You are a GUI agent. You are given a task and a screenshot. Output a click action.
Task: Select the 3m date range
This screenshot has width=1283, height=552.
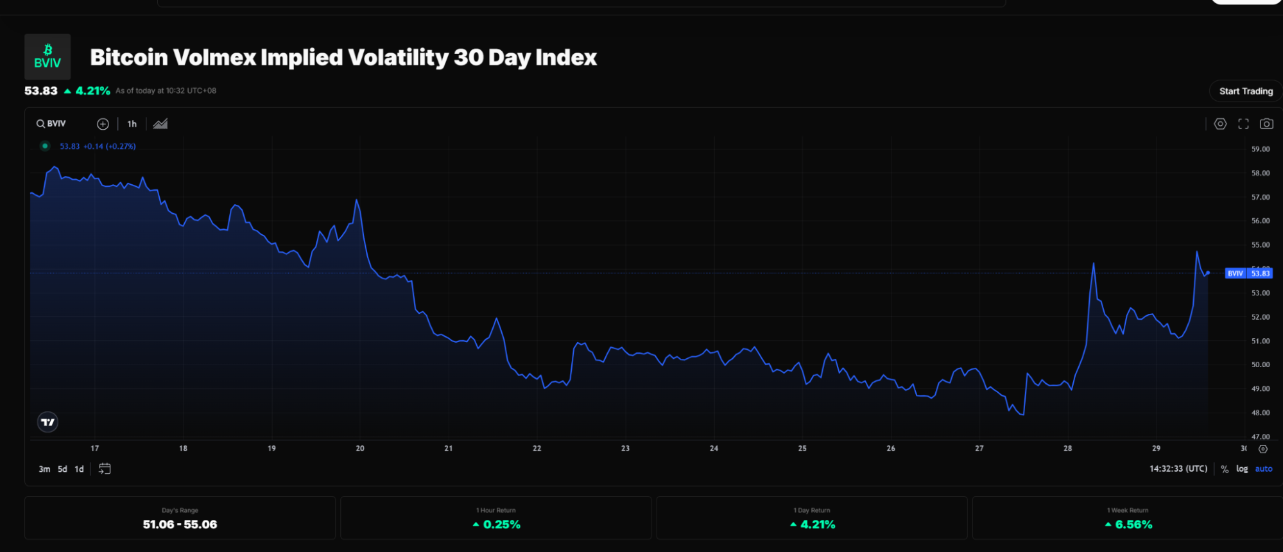coord(44,469)
